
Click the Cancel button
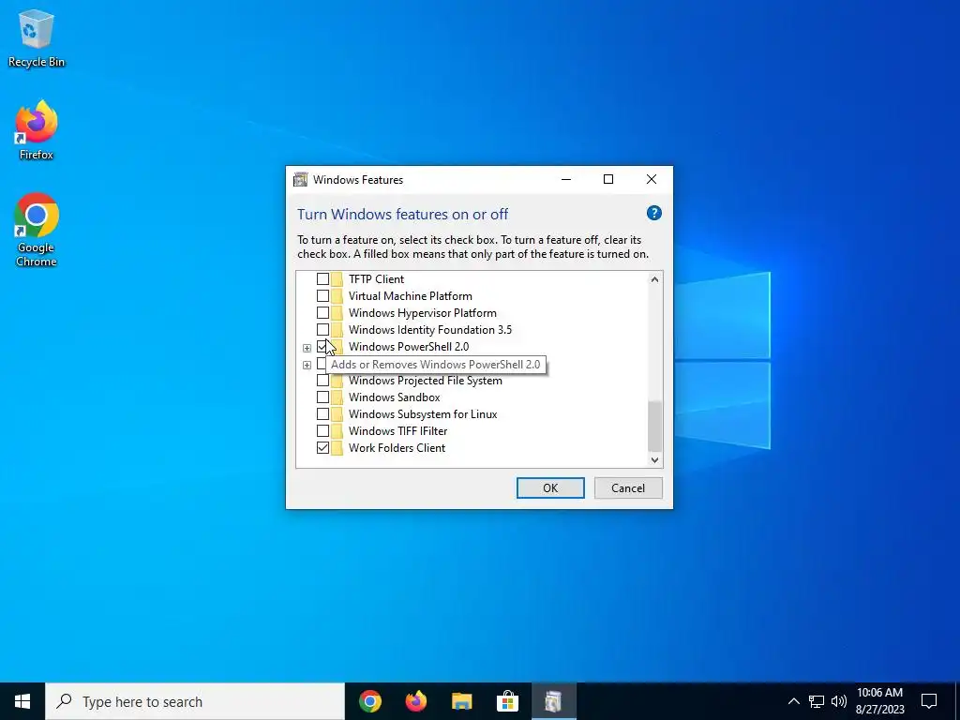click(628, 487)
